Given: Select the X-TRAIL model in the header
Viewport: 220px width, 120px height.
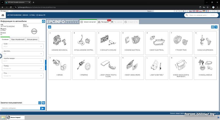Looking at the screenshot, I should (32, 15).
